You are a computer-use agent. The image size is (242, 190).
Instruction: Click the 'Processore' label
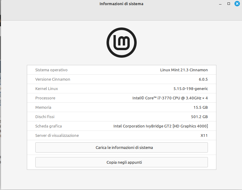(45, 98)
